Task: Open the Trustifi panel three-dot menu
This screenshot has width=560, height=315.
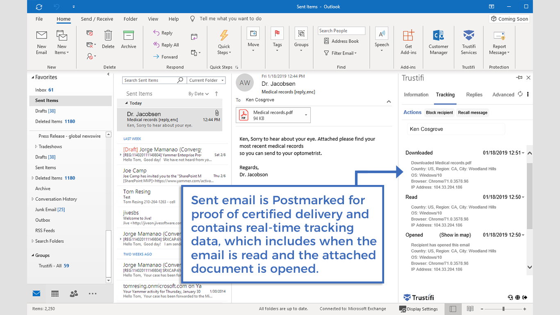Action: coord(528,94)
